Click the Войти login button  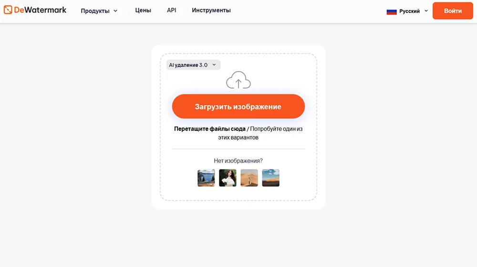click(452, 11)
